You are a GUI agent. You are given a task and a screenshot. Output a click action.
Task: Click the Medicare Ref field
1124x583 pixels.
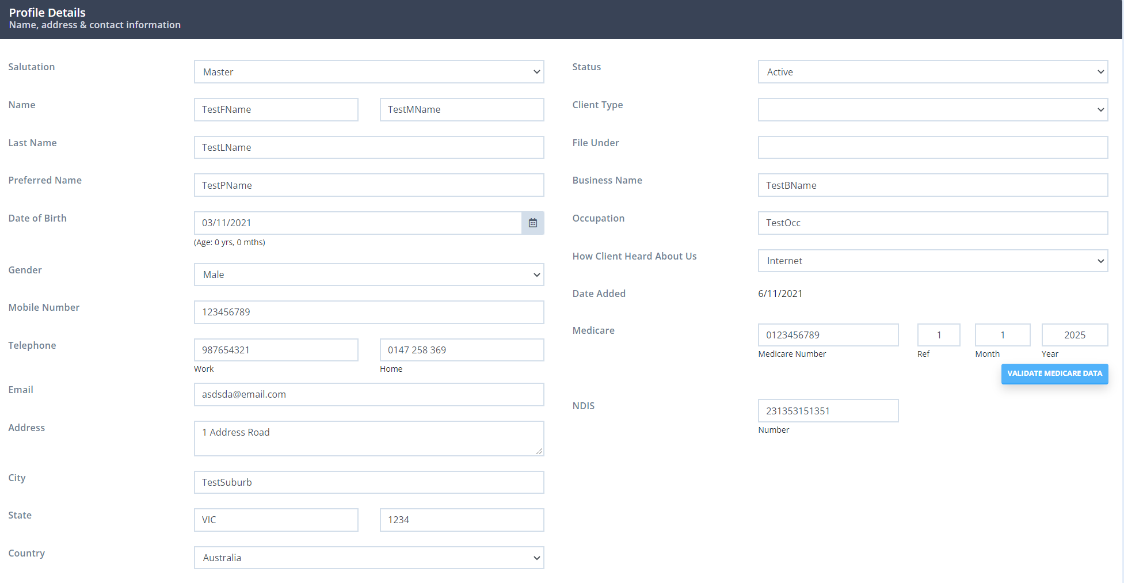(939, 335)
